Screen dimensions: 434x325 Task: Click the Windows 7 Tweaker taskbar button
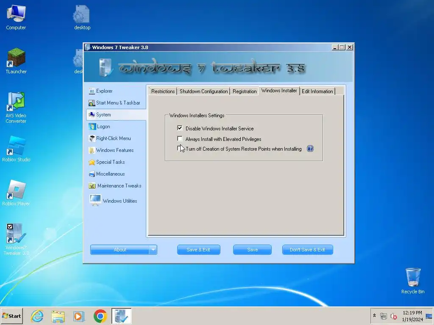click(x=121, y=316)
